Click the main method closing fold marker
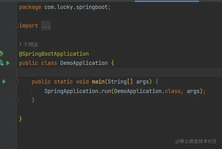 [16, 100]
